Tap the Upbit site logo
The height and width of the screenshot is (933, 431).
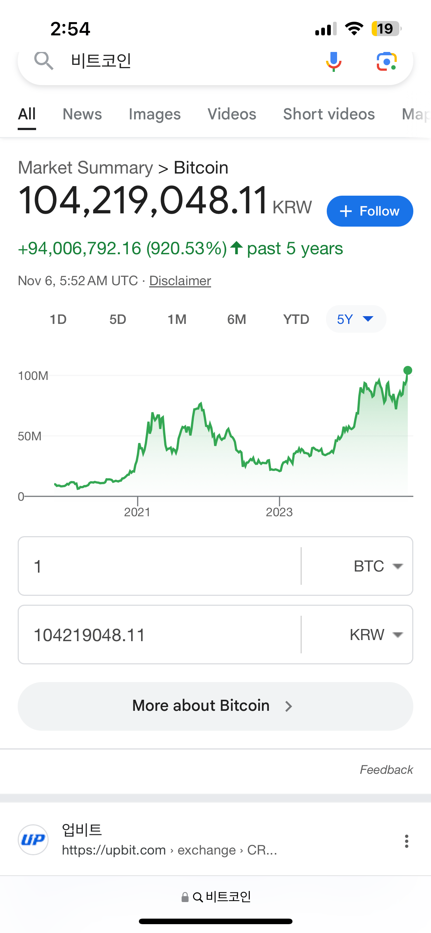[x=33, y=840]
